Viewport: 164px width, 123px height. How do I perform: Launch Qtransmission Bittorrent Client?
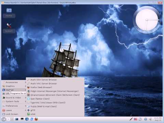click(55, 95)
